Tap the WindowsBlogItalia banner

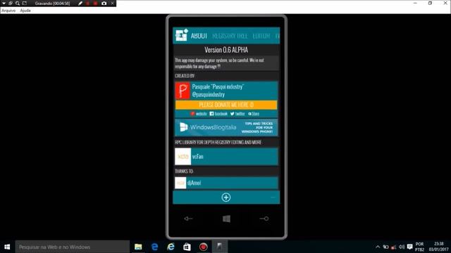pos(226,127)
